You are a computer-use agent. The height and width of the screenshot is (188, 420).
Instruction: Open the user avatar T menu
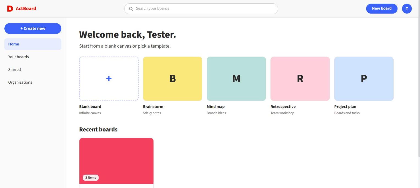407,9
